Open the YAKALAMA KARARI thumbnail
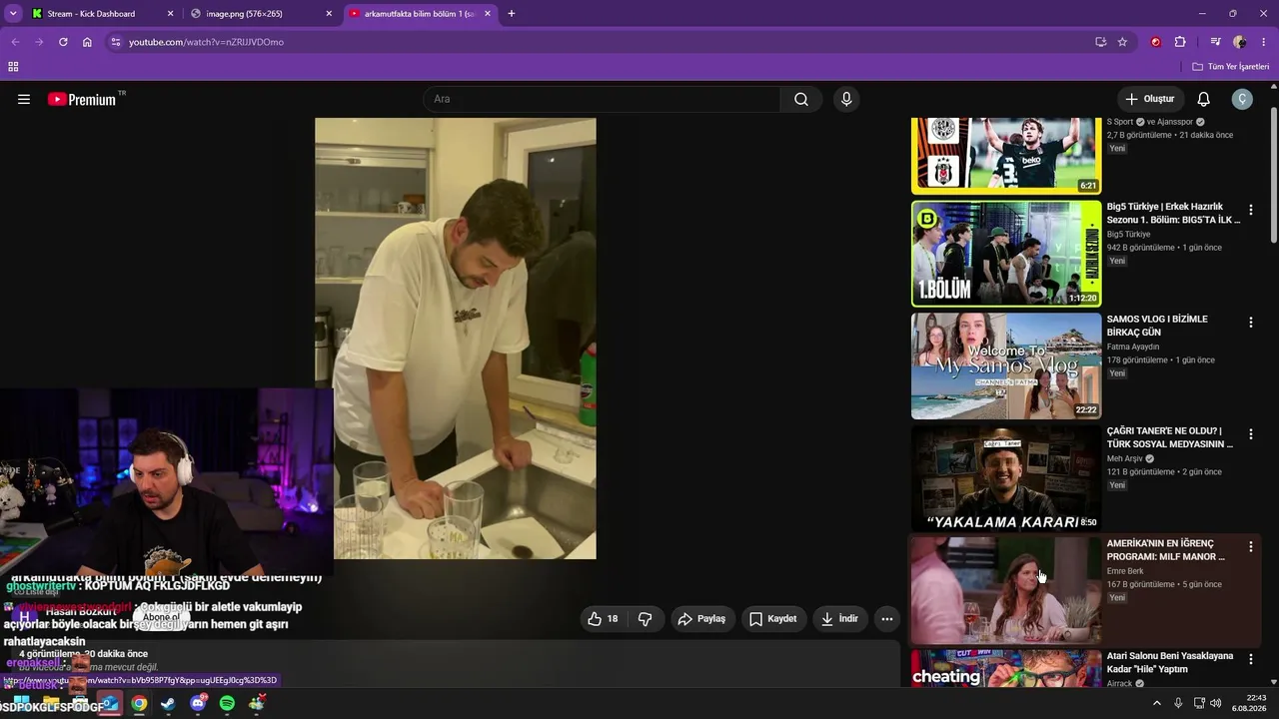This screenshot has height=719, width=1279. (1006, 478)
